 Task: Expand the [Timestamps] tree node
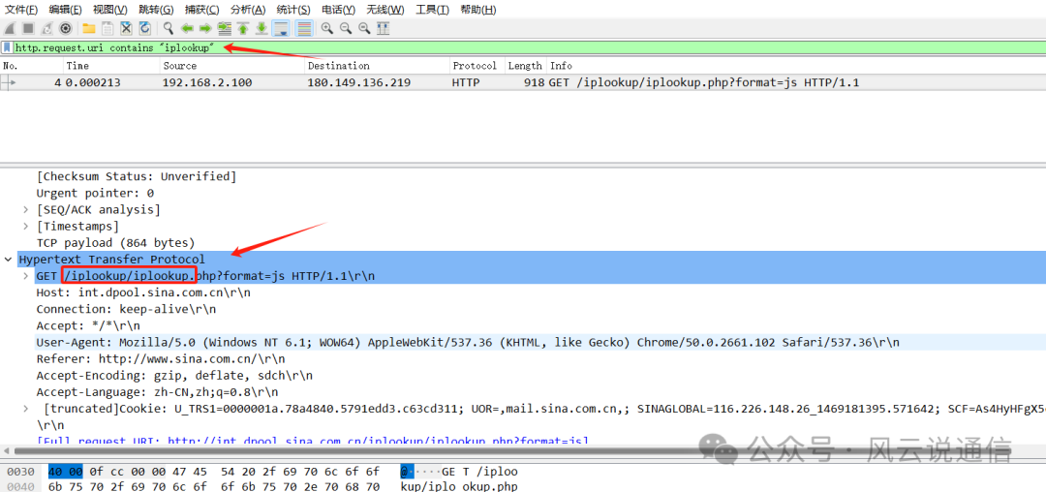(x=26, y=227)
